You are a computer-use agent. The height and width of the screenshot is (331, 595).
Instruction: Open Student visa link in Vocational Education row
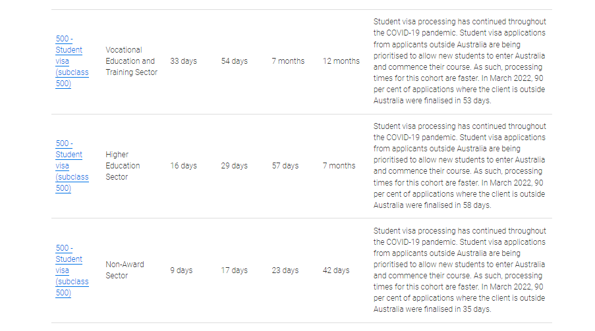[69, 61]
